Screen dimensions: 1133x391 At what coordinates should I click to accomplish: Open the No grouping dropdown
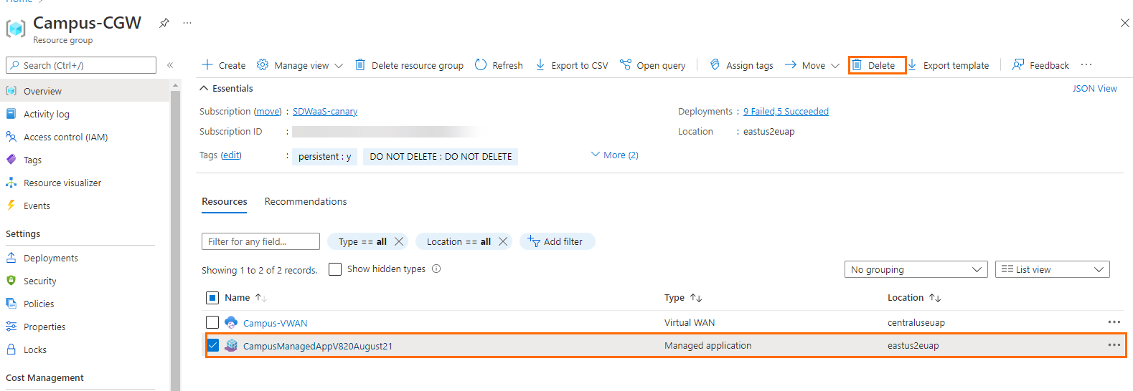(916, 269)
